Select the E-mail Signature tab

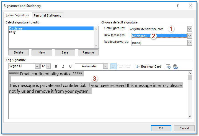(x=17, y=15)
